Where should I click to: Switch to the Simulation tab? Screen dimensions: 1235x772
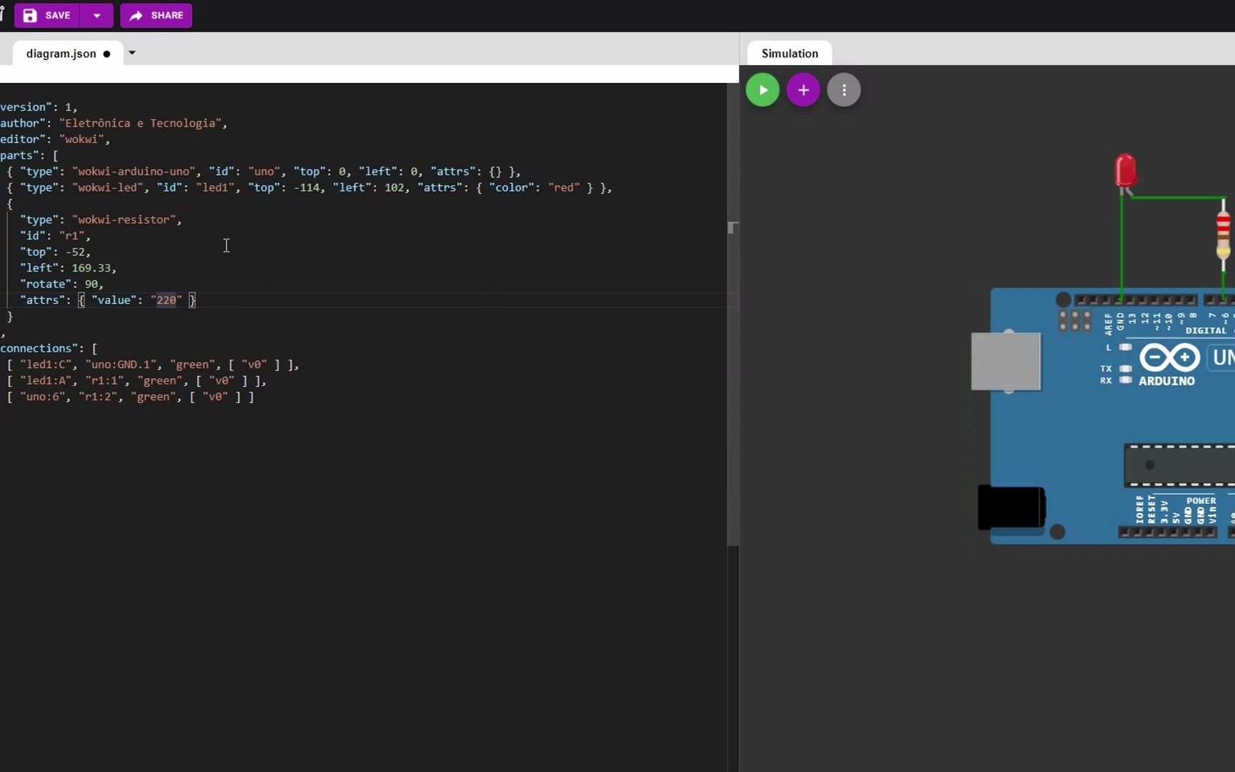click(x=789, y=53)
